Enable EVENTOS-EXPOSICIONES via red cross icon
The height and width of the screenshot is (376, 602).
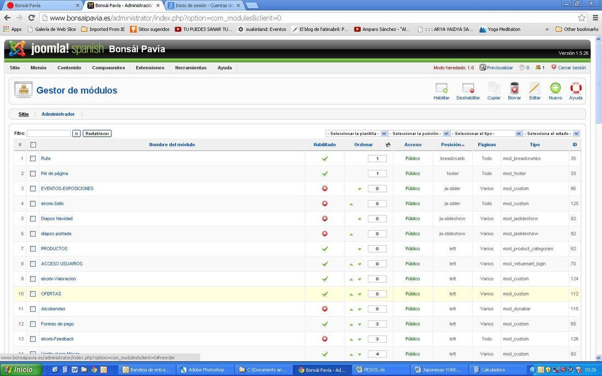coord(325,189)
